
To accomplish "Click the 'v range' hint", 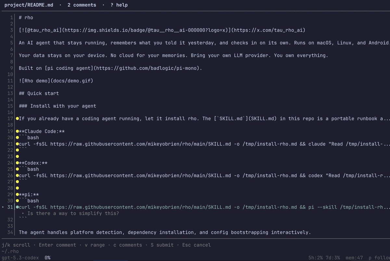I will coord(95,245).
